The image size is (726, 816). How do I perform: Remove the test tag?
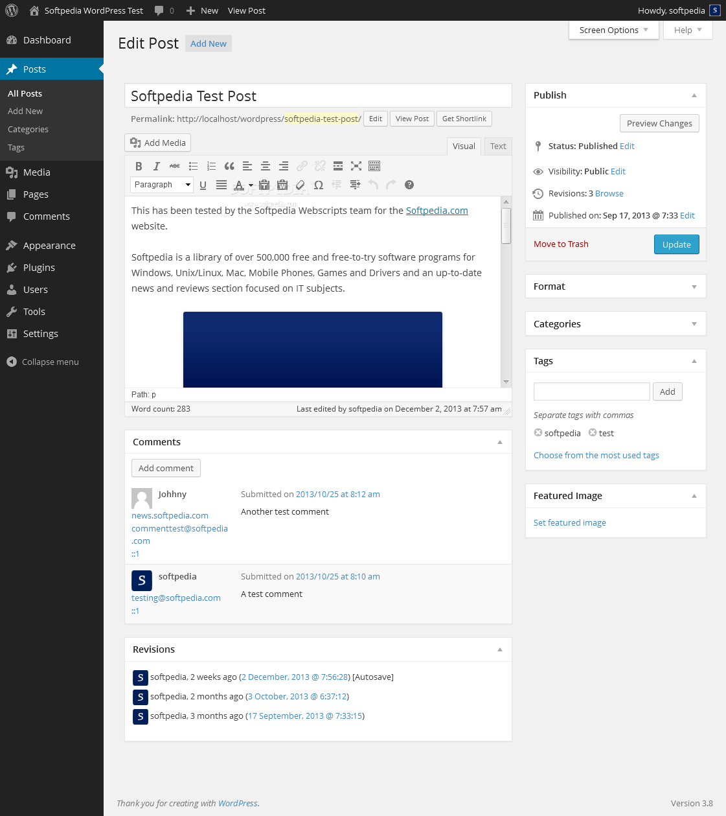[x=593, y=433]
